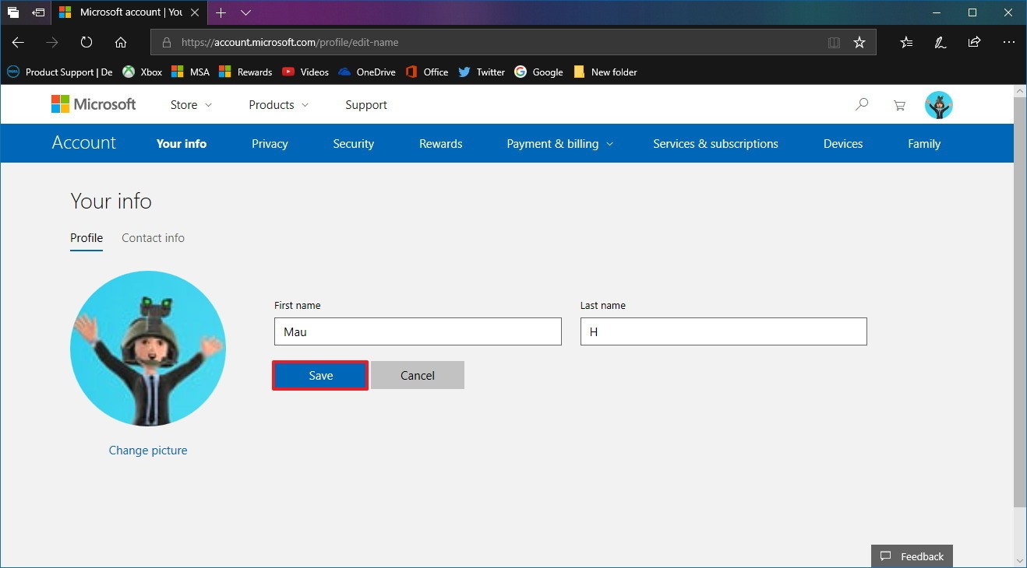
Task: Open the search icon on the Microsoft header
Action: (862, 104)
